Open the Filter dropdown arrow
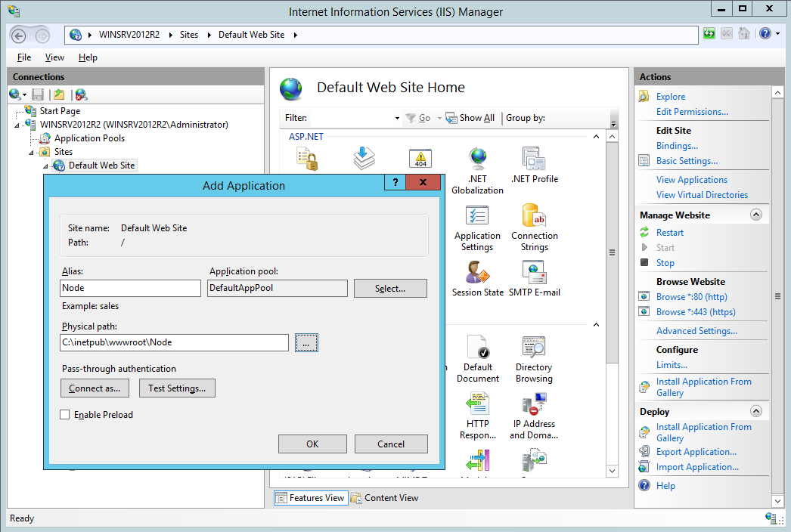 pyautogui.click(x=397, y=118)
